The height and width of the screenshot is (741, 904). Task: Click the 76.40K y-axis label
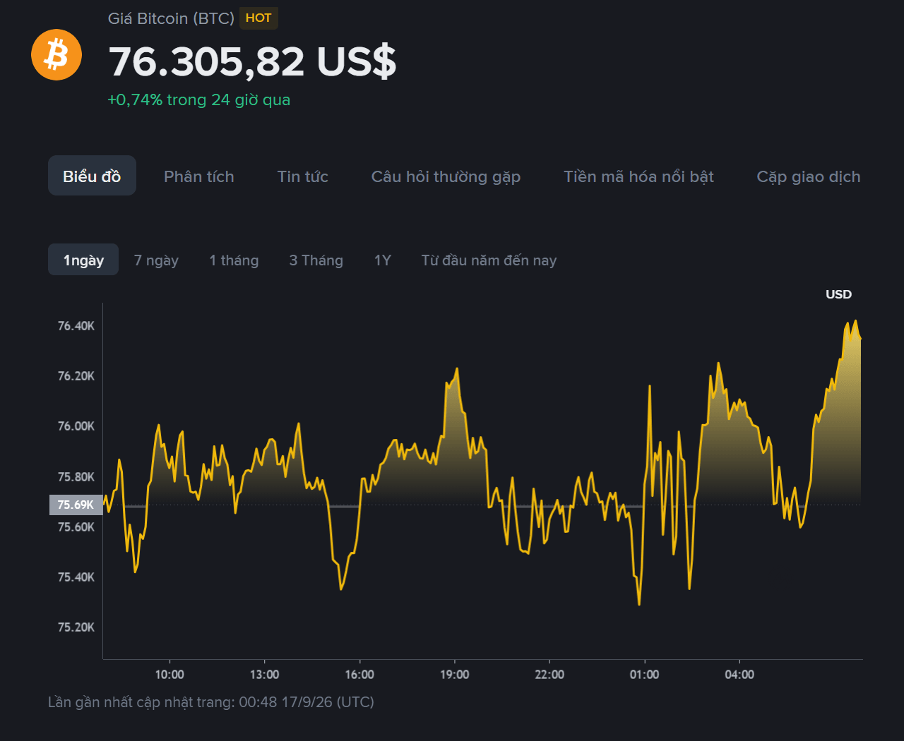coord(76,325)
